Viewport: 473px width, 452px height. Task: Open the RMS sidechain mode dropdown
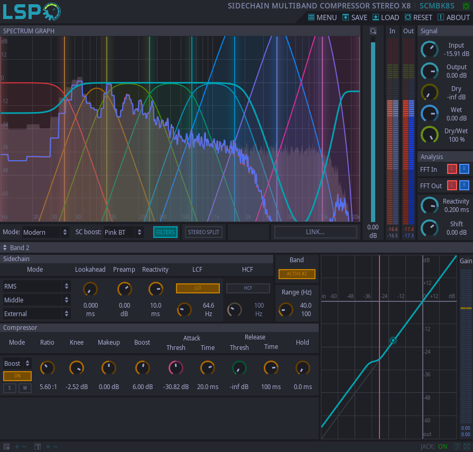(x=36, y=287)
